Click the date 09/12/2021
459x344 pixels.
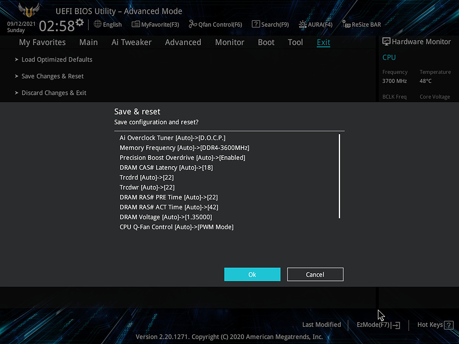21,23
